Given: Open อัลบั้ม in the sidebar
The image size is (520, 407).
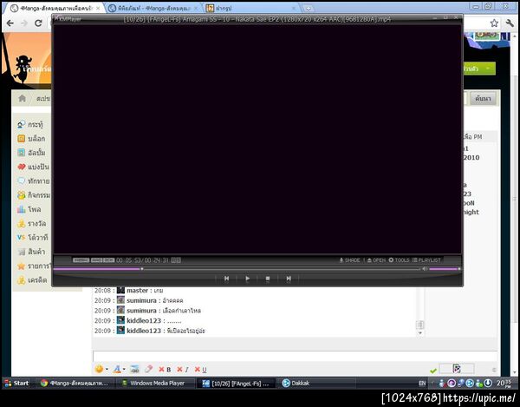Looking at the screenshot, I should (31, 153).
